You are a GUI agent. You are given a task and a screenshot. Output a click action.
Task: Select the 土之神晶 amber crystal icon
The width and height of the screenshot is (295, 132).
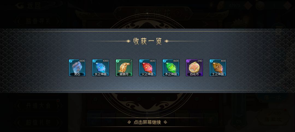[218, 68]
